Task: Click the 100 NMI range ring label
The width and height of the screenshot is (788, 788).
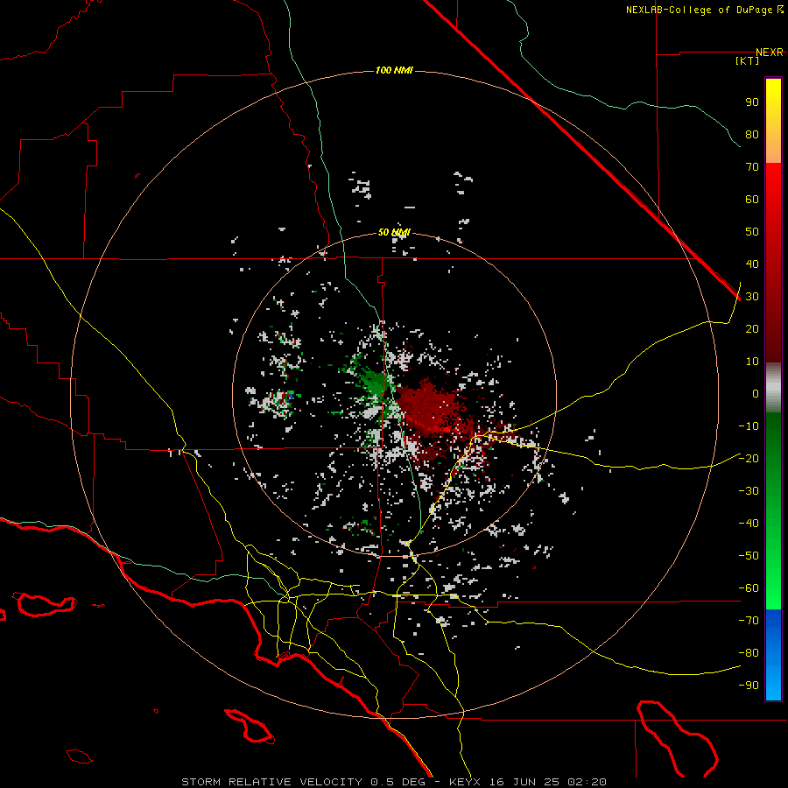Action: 394,70
